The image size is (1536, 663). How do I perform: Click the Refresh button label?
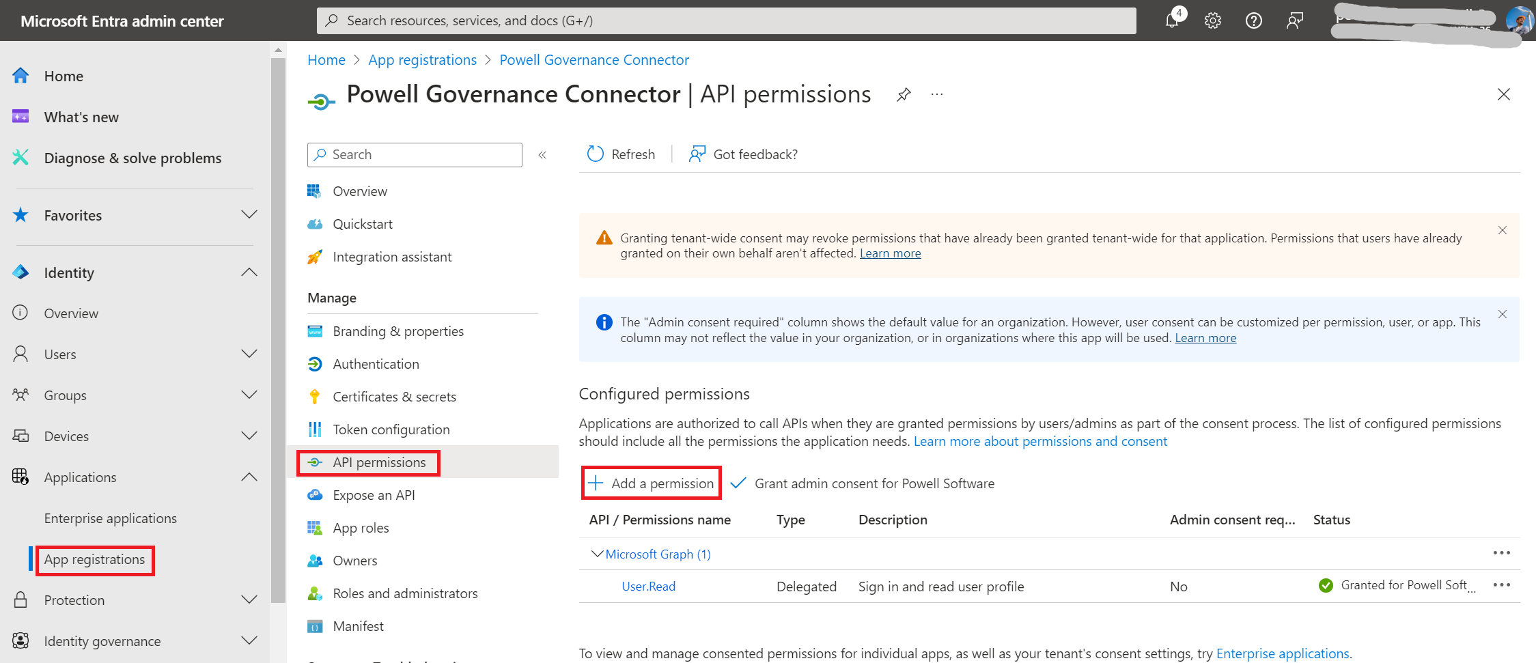pyautogui.click(x=633, y=154)
